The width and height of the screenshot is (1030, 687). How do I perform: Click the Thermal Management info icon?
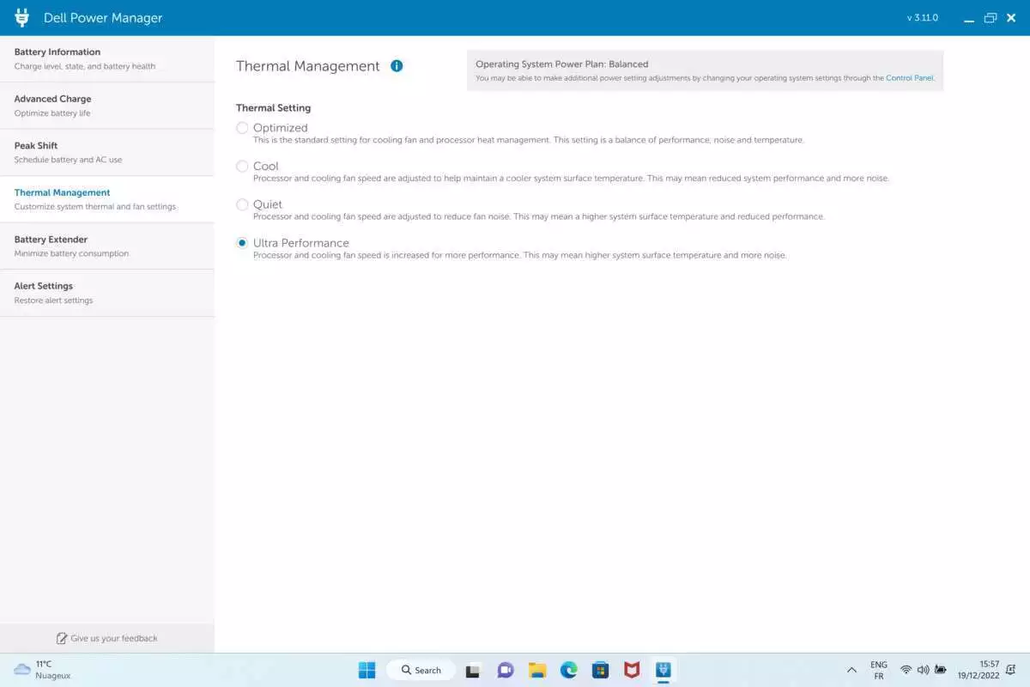(397, 66)
